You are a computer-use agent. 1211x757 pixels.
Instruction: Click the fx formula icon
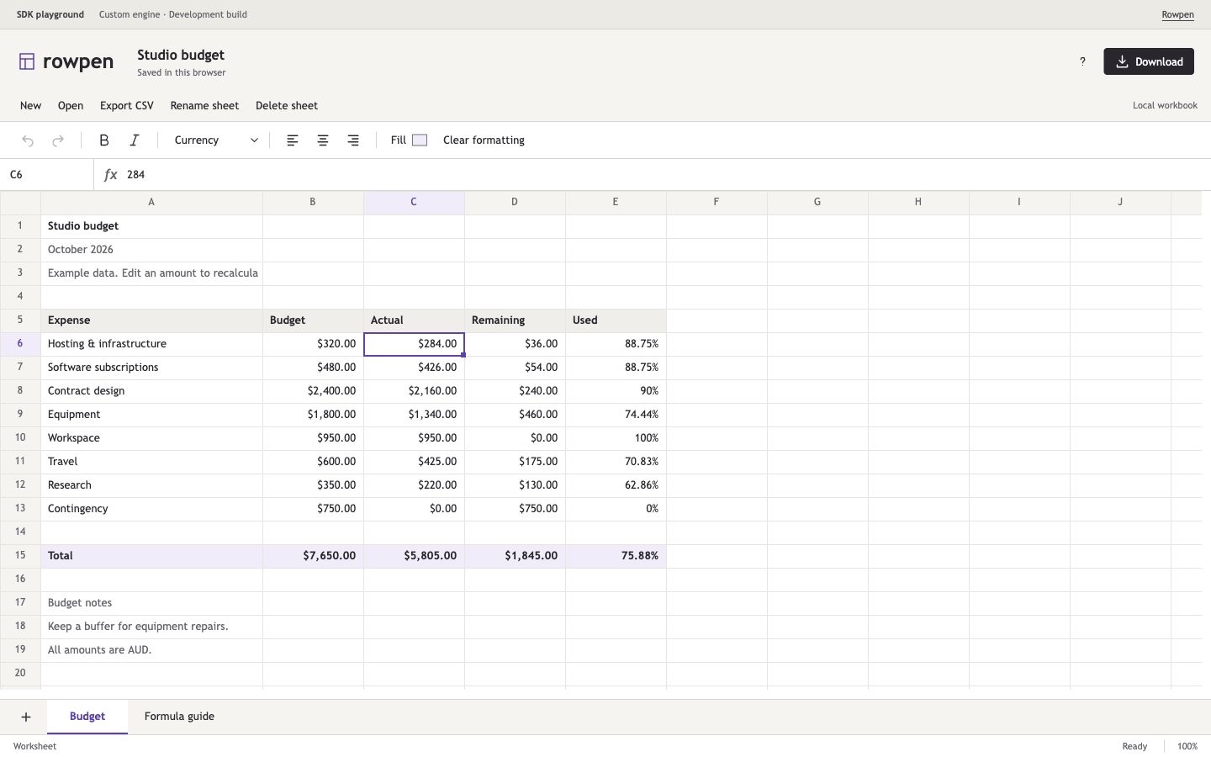pos(110,175)
